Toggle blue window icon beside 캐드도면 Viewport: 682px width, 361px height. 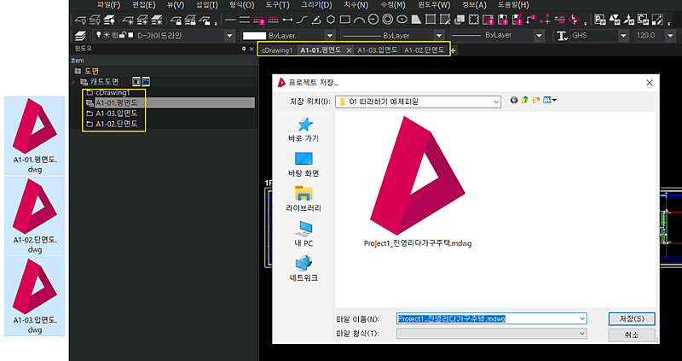146,81
